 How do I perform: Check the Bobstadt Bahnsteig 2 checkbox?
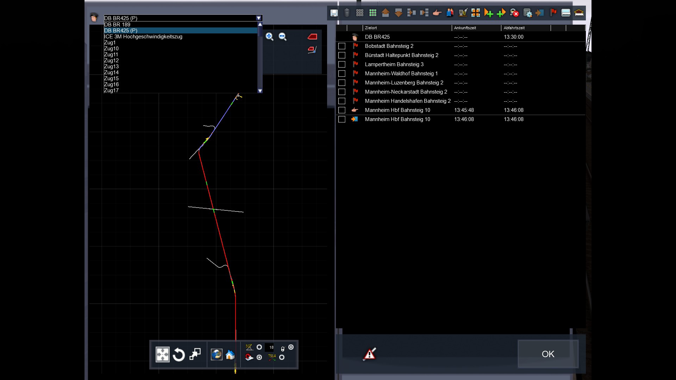(x=342, y=46)
